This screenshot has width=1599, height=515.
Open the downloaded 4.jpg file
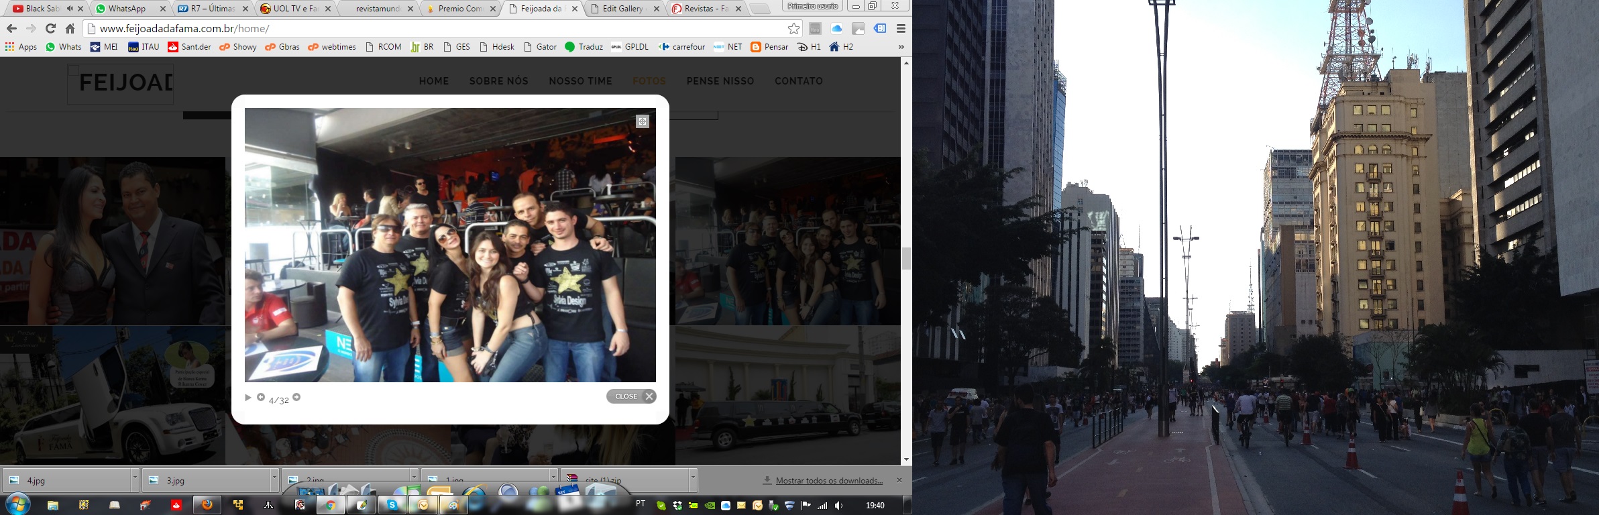coord(67,480)
